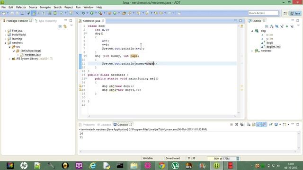Image resolution: width=303 pixels, height=170 pixels.
Task: Remove launch using the Console X icon
Action: pos(237,125)
